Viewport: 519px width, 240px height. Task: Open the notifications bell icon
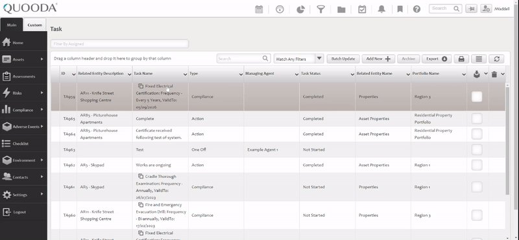[x=381, y=9]
